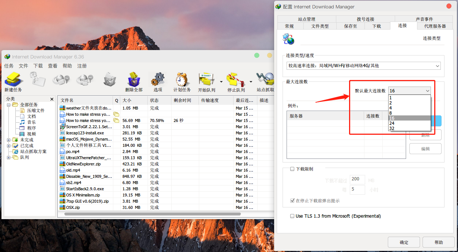Click the 帮助 button in dialog
The width and height of the screenshot is (458, 252).
438,242
